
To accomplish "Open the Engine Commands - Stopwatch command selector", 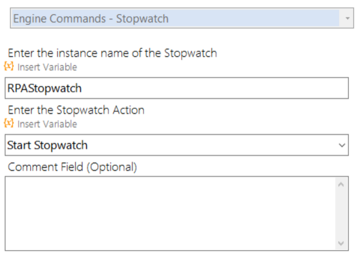I will coord(182,18).
